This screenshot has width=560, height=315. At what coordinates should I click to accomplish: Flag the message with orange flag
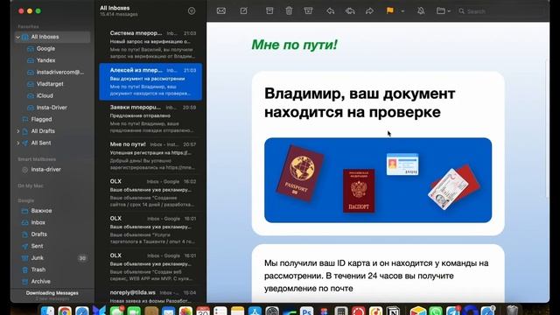[390, 10]
